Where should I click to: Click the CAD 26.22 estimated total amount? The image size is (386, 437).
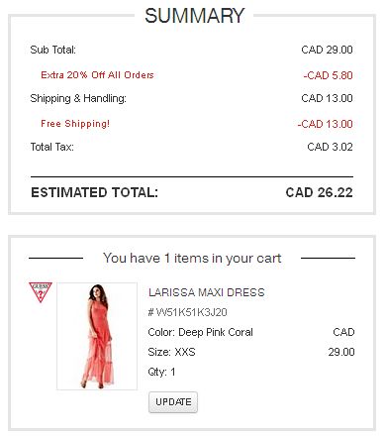tap(319, 192)
